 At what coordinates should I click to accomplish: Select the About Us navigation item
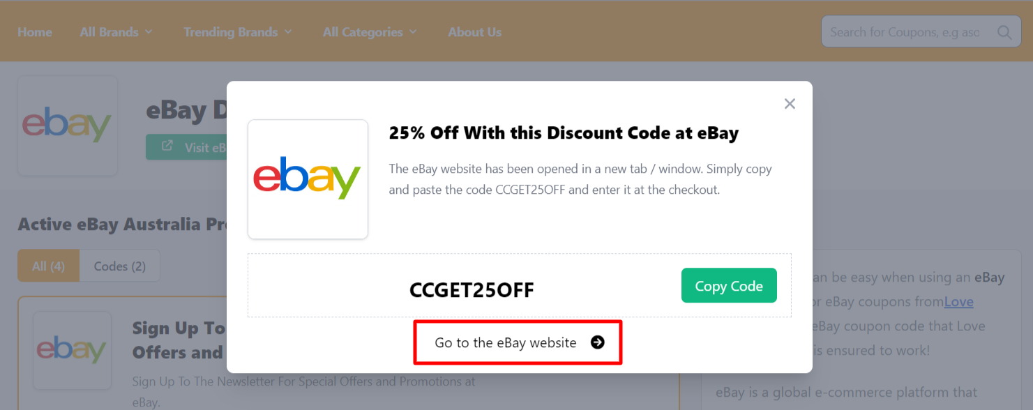(474, 31)
